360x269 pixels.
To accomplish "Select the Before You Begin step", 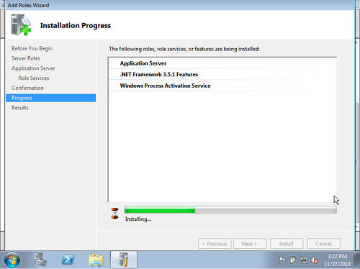I will pos(32,48).
